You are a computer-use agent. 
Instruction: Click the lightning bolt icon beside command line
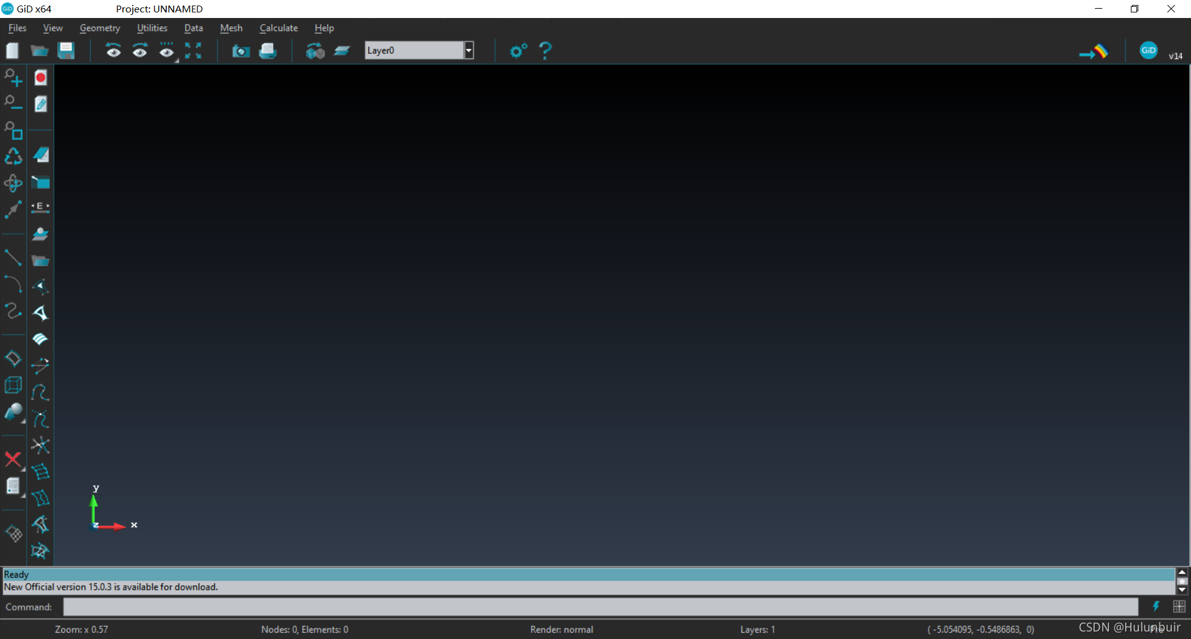coord(1156,607)
